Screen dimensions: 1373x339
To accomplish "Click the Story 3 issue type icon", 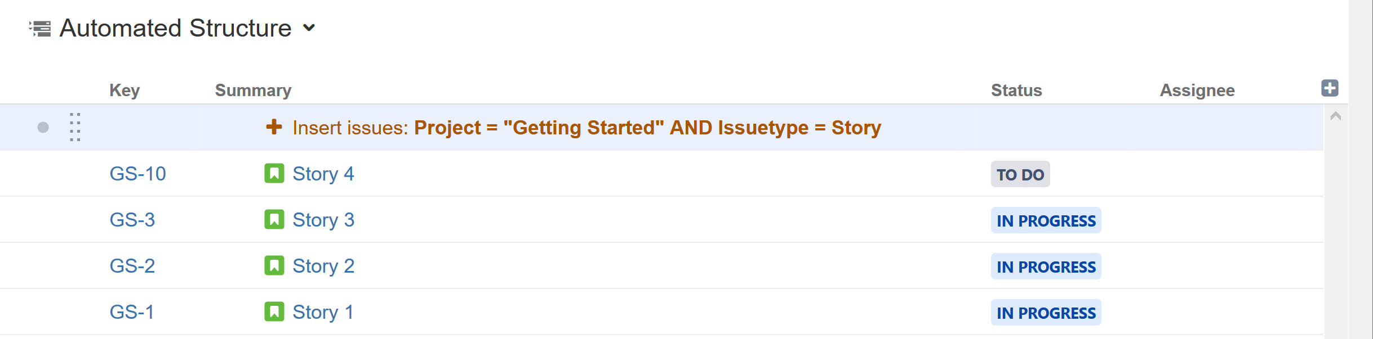I will point(274,219).
